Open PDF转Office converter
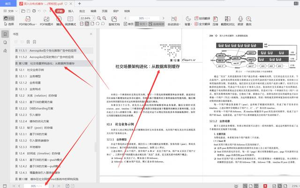Screen dimensions: 300x188 [x=28, y=21]
